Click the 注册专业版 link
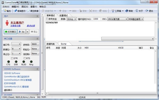 click(15, 26)
